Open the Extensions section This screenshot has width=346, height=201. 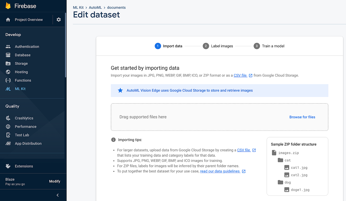tap(24, 166)
